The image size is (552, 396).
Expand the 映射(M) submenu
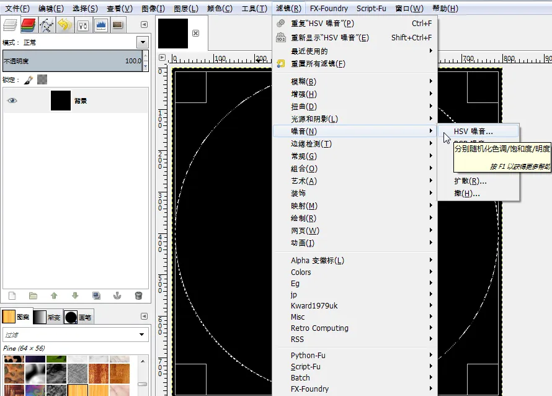tap(355, 205)
